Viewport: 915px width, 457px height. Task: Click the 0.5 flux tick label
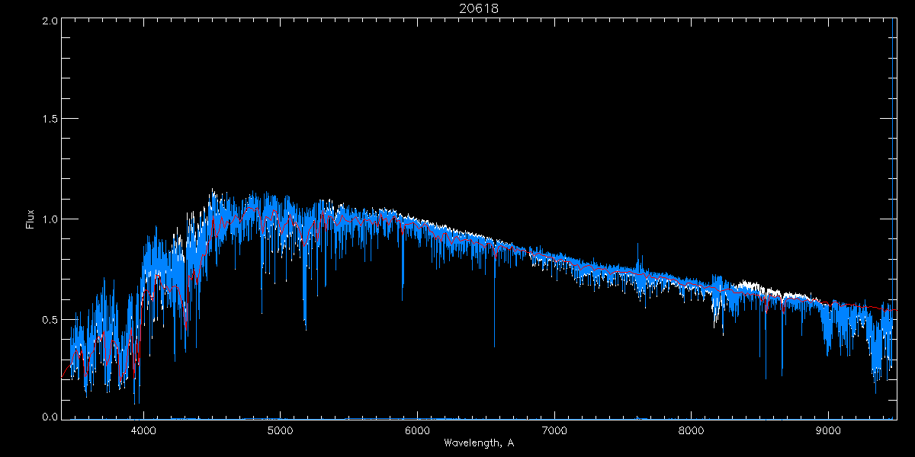50,319
